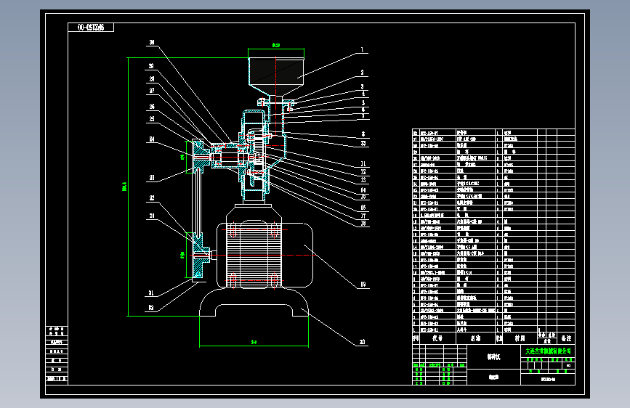The image size is (630, 408).
Task: Select callout number 27 label
Action: pos(152,91)
